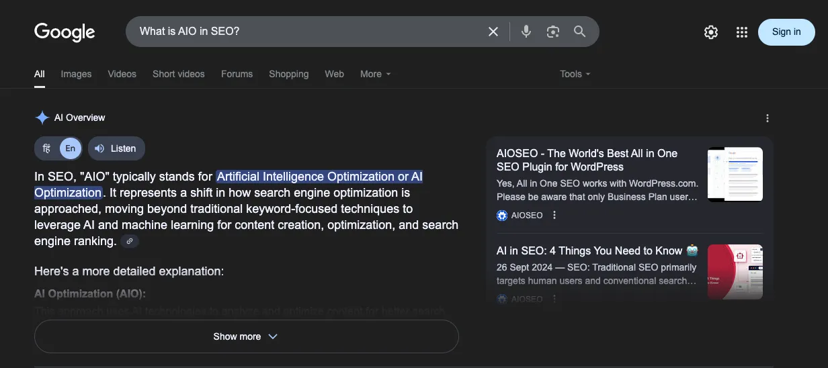Open AI Overview three-dot options menu
This screenshot has width=828, height=368.
point(768,118)
